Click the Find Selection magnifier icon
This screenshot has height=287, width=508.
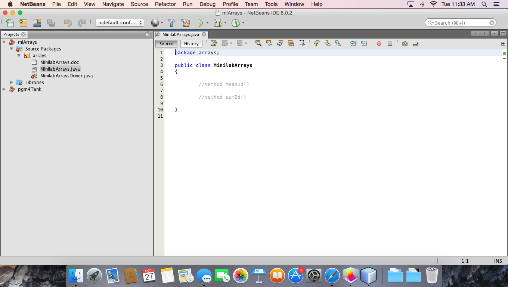pyautogui.click(x=258, y=43)
